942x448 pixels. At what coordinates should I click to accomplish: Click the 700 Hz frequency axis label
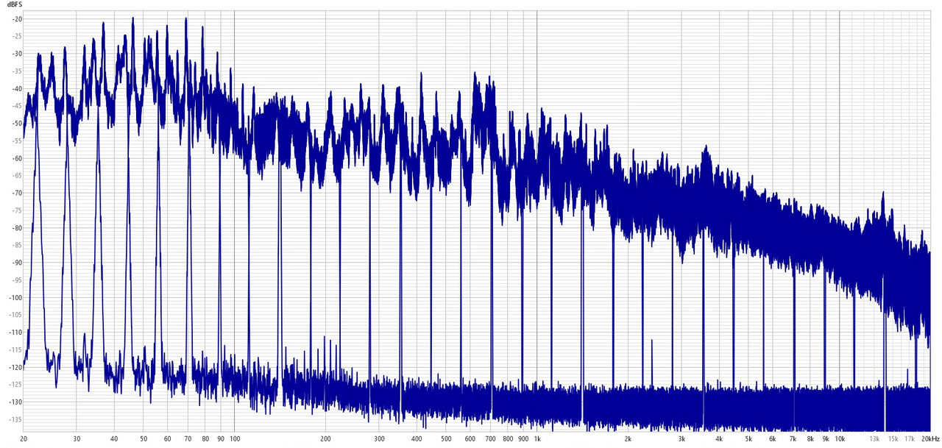click(490, 438)
